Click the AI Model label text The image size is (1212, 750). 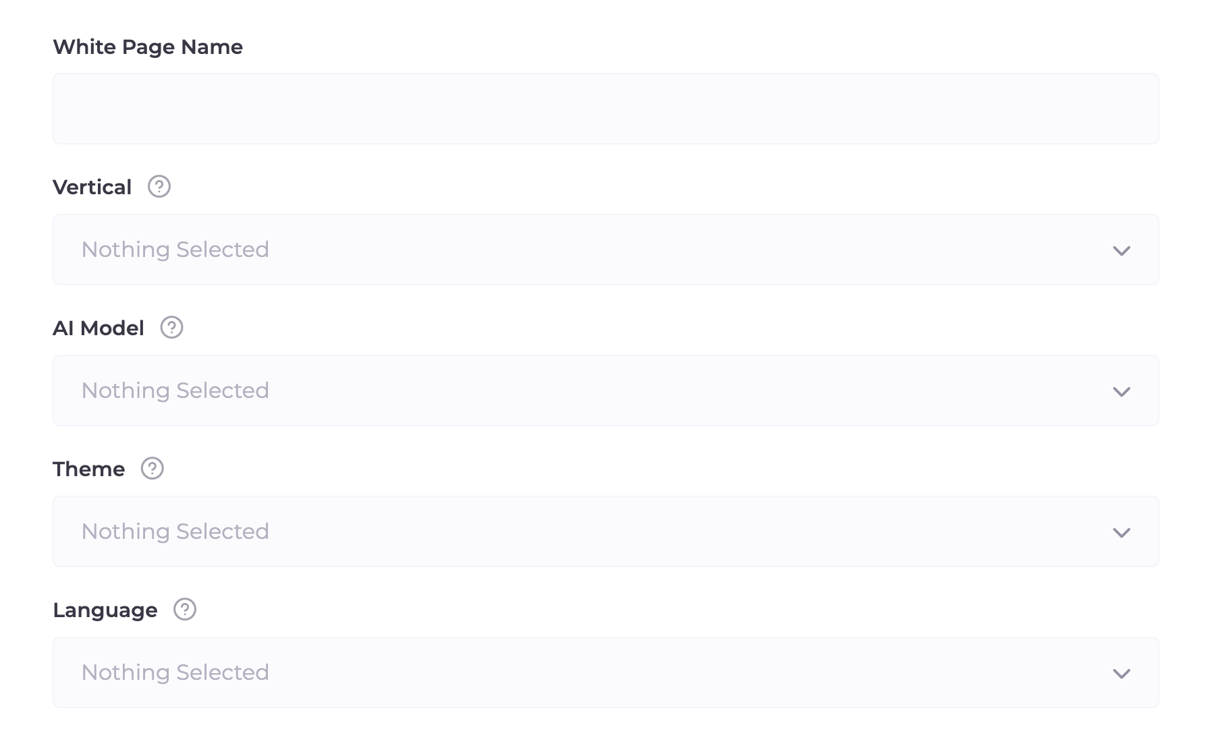coord(99,328)
